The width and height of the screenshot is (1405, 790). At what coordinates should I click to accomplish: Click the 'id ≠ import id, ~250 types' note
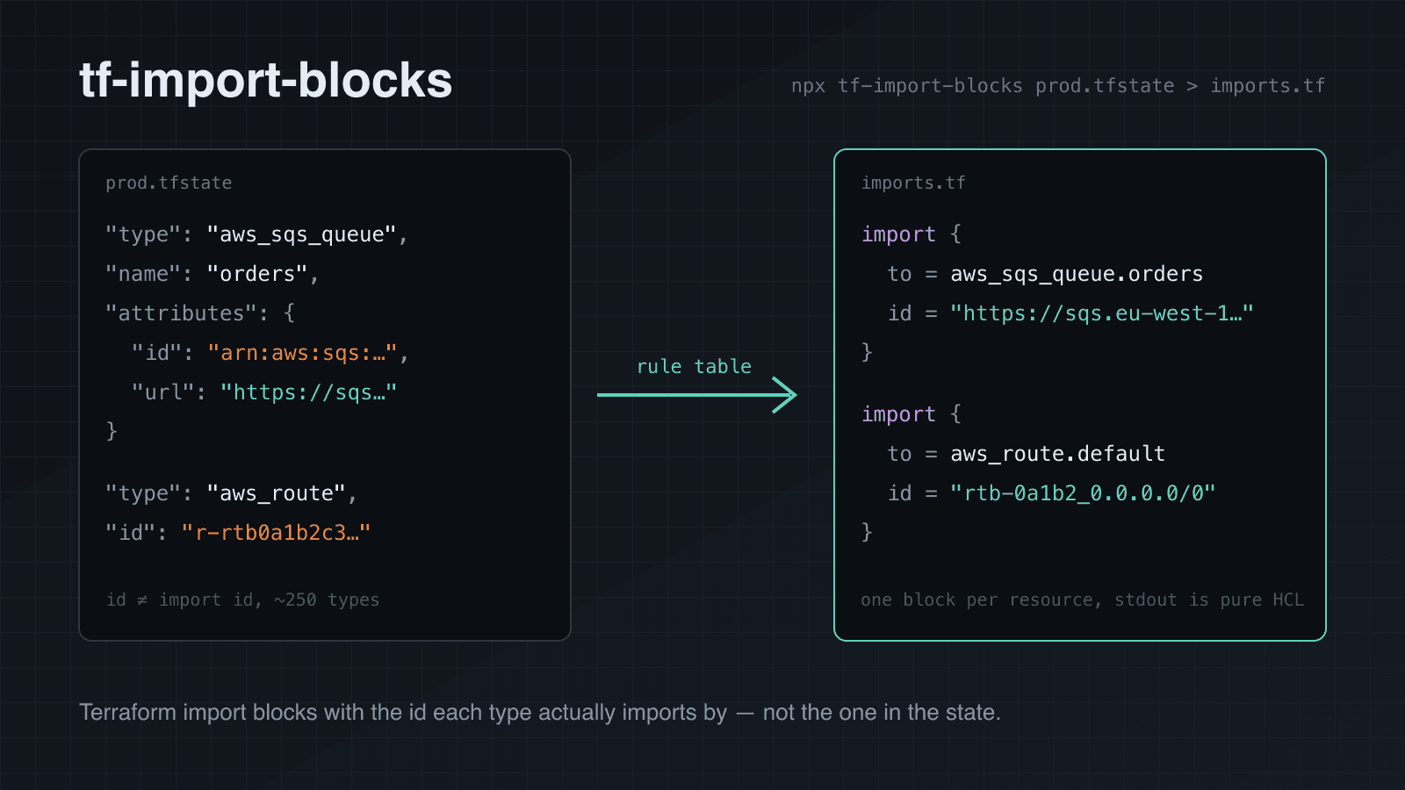tap(242, 600)
